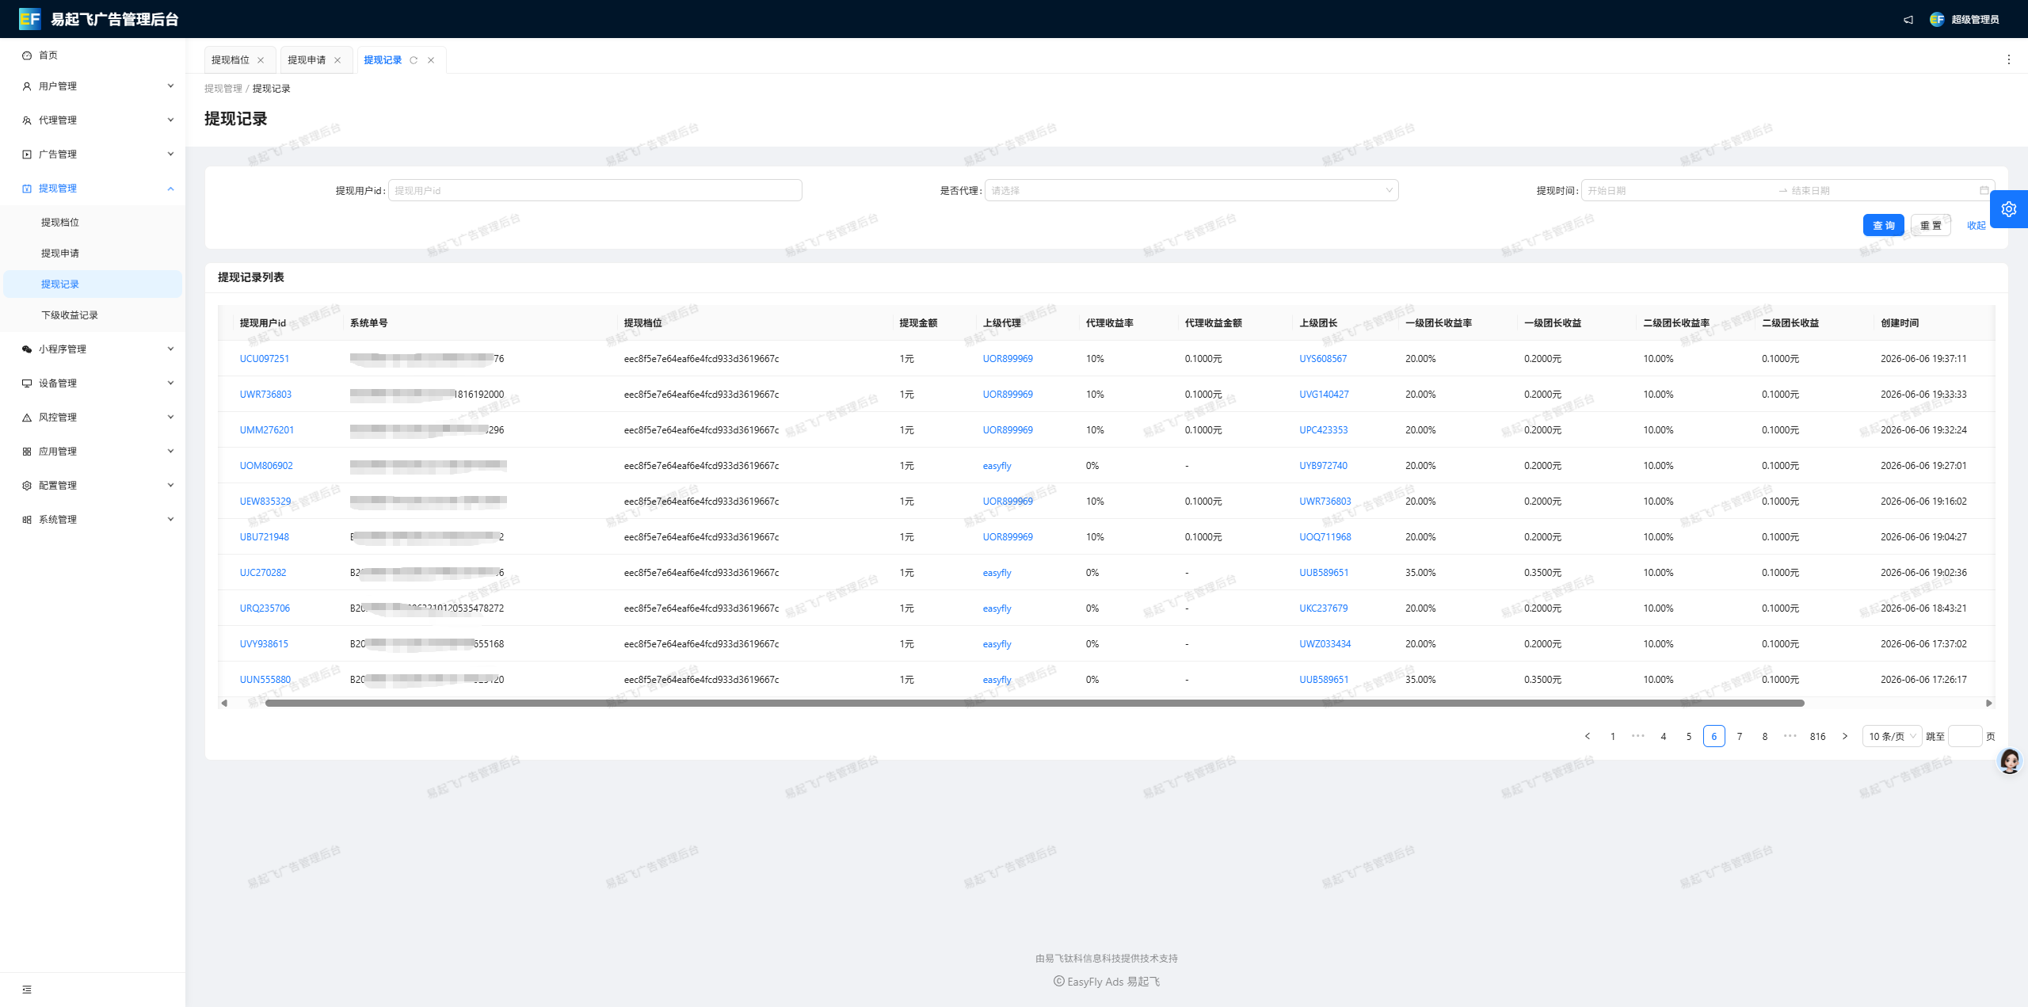Click the refresh icon on 提现记录 tab
The width and height of the screenshot is (2028, 1007).
tap(414, 60)
